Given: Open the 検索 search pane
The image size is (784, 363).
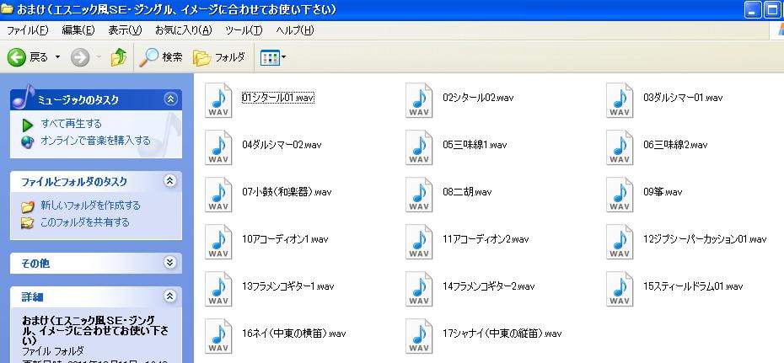Looking at the screenshot, I should click(x=160, y=57).
